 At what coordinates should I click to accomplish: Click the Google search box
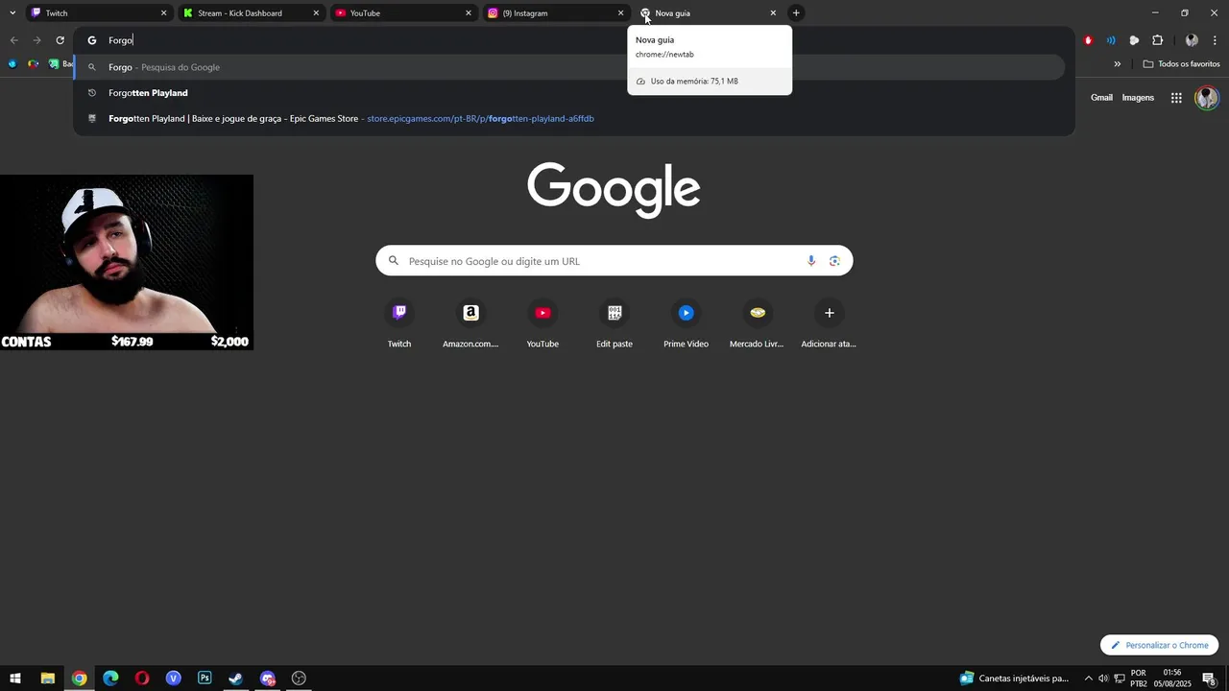coord(614,261)
